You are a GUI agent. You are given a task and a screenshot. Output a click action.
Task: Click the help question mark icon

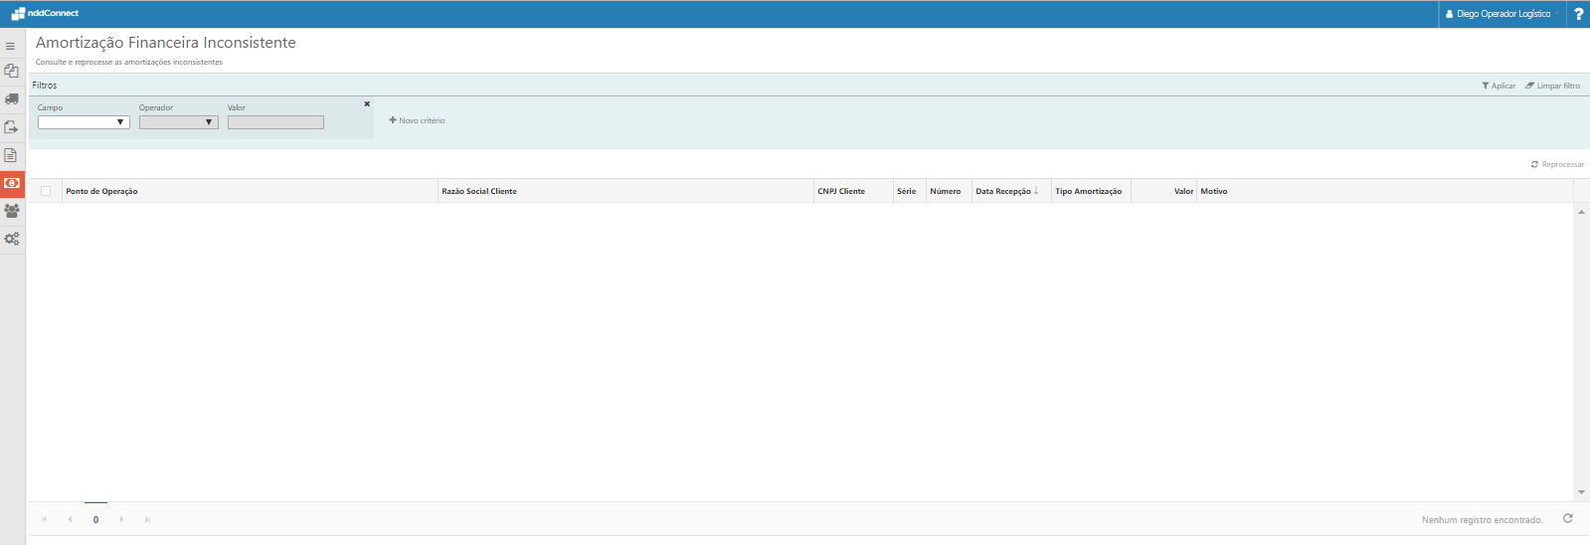point(1578,14)
